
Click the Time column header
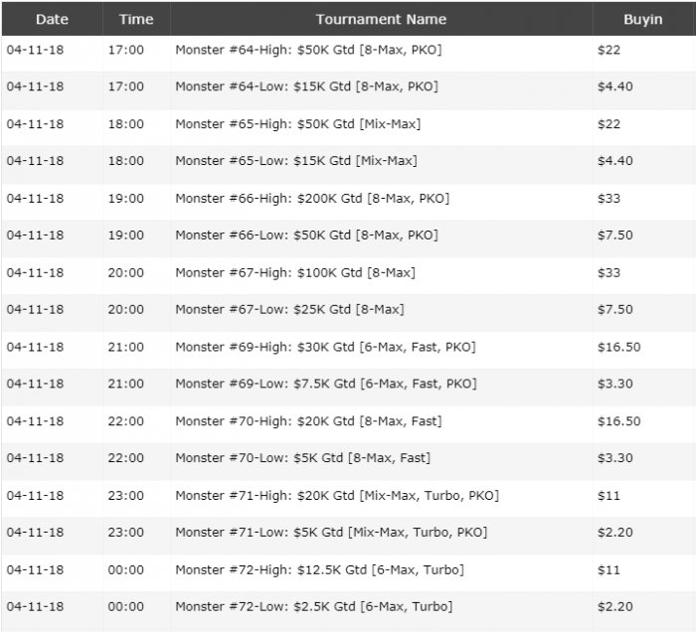coord(136,19)
